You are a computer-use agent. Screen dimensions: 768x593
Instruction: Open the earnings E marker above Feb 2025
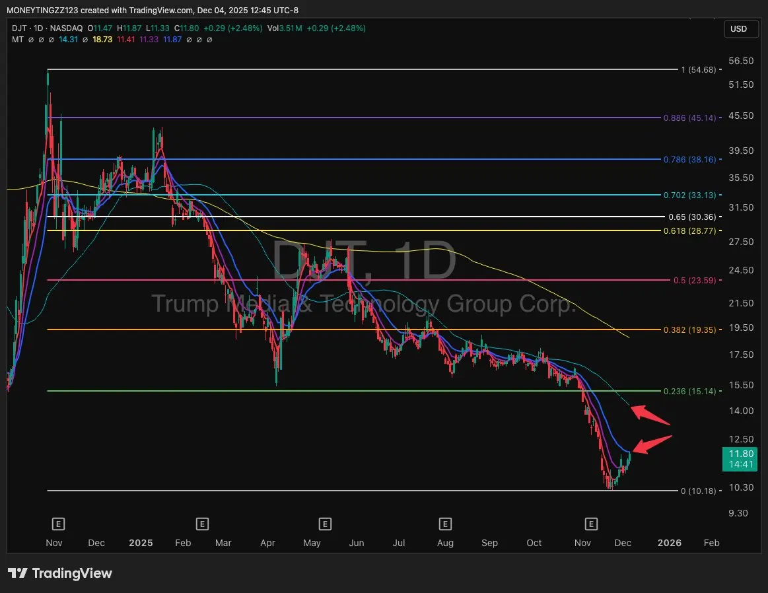[x=202, y=524]
